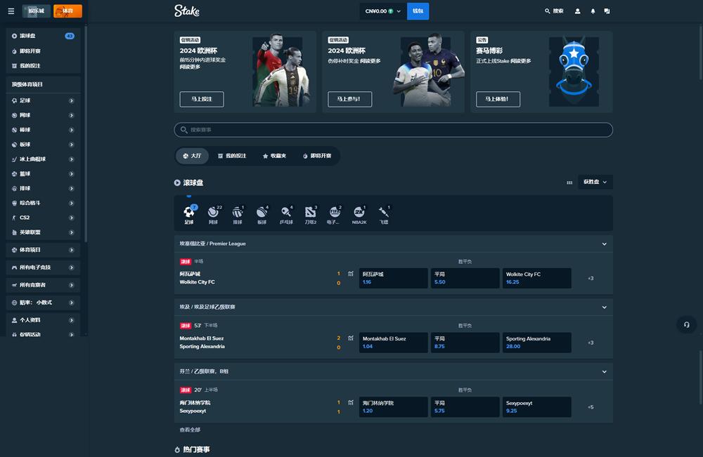
Task: Open the CNY0.00 balance dropdown
Action: coord(383,11)
